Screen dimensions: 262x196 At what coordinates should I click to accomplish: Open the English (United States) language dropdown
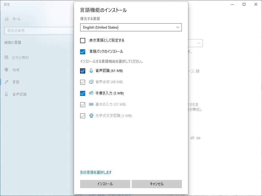coord(131,27)
